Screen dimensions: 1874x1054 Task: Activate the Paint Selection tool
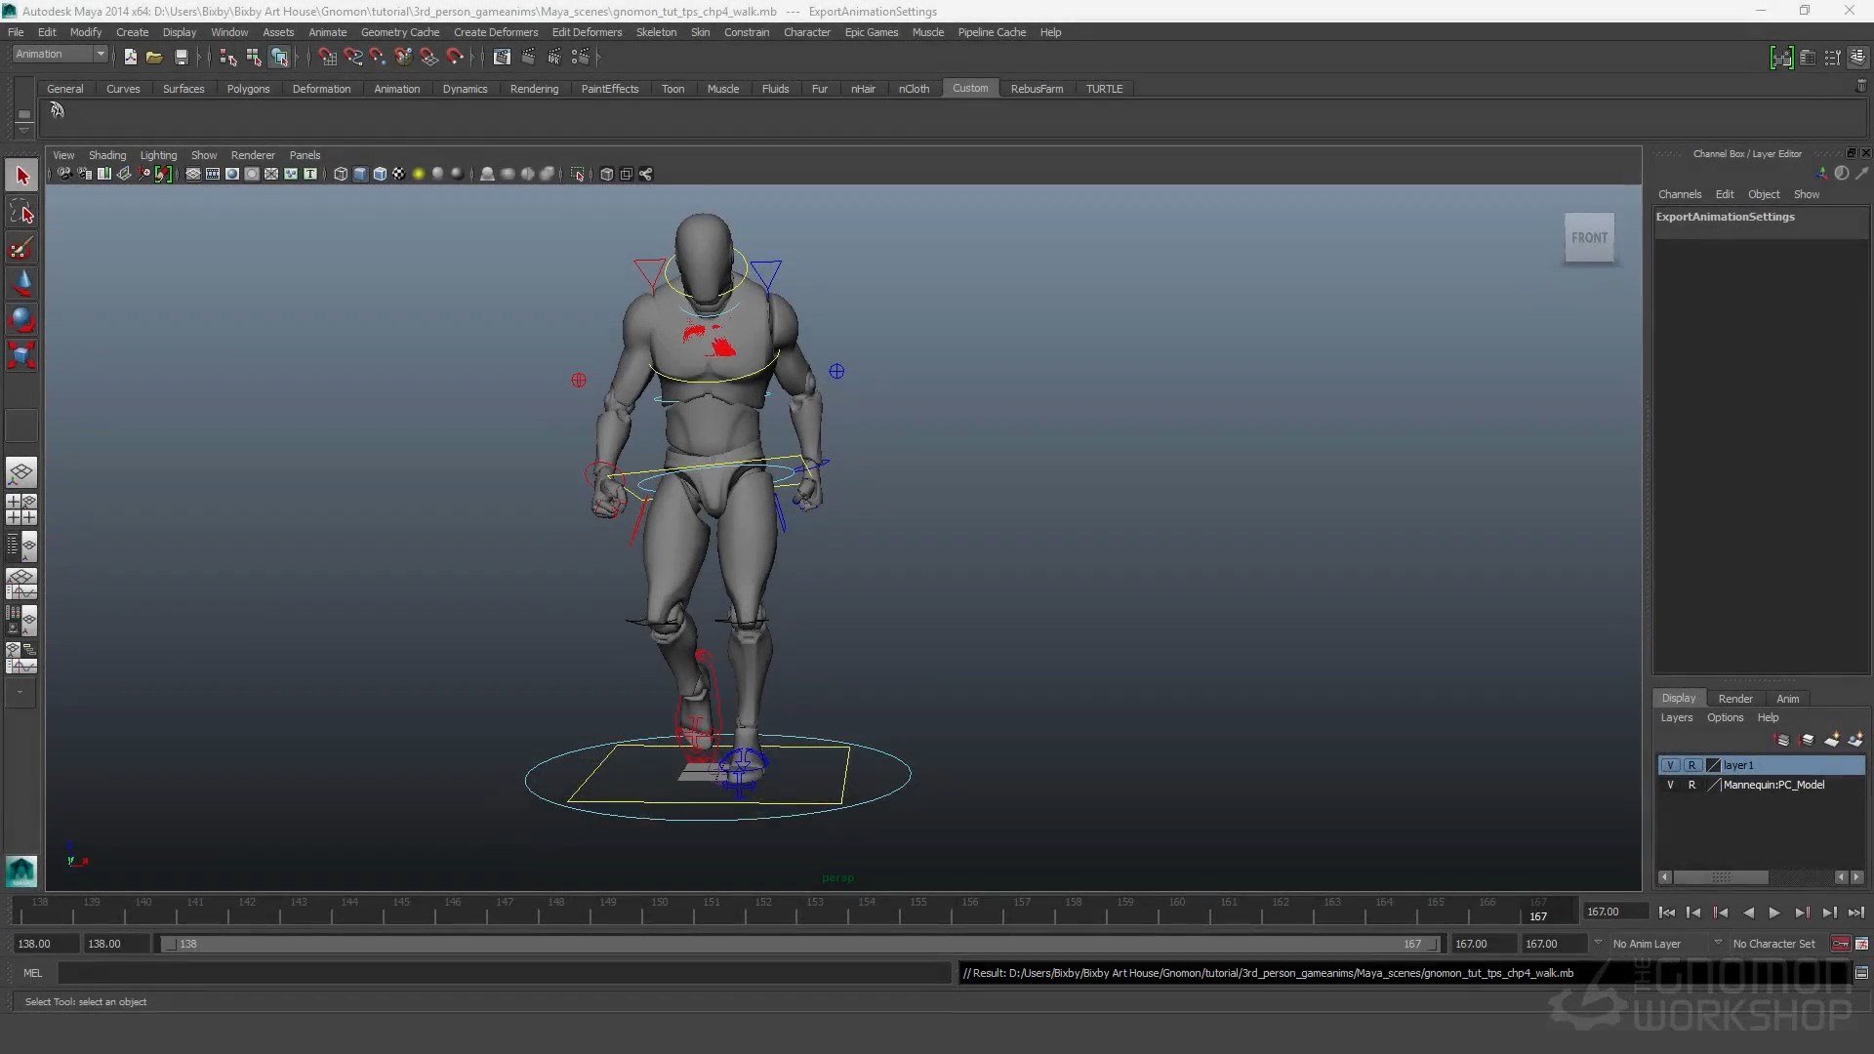pyautogui.click(x=21, y=248)
